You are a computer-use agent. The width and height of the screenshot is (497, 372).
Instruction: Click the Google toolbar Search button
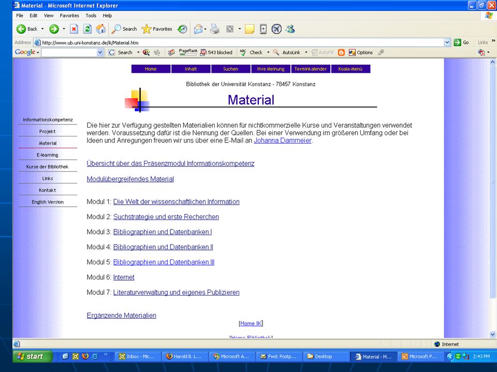point(121,53)
